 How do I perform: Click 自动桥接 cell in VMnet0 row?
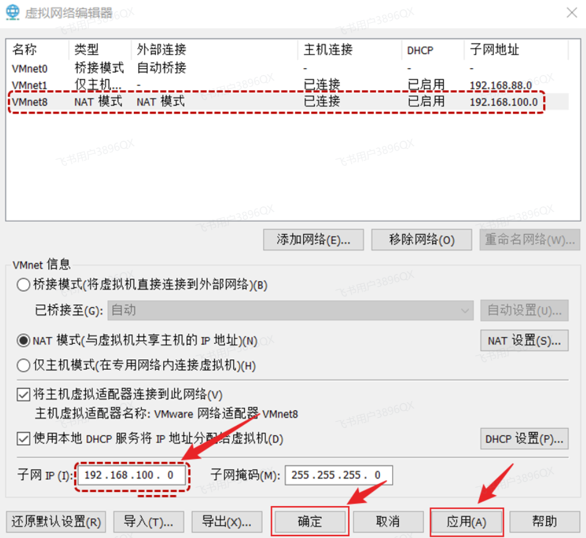pyautogui.click(x=161, y=68)
